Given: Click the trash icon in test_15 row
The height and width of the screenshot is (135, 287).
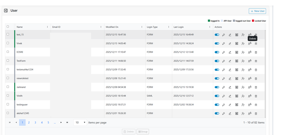Looking at the screenshot, I should pyautogui.click(x=256, y=35).
